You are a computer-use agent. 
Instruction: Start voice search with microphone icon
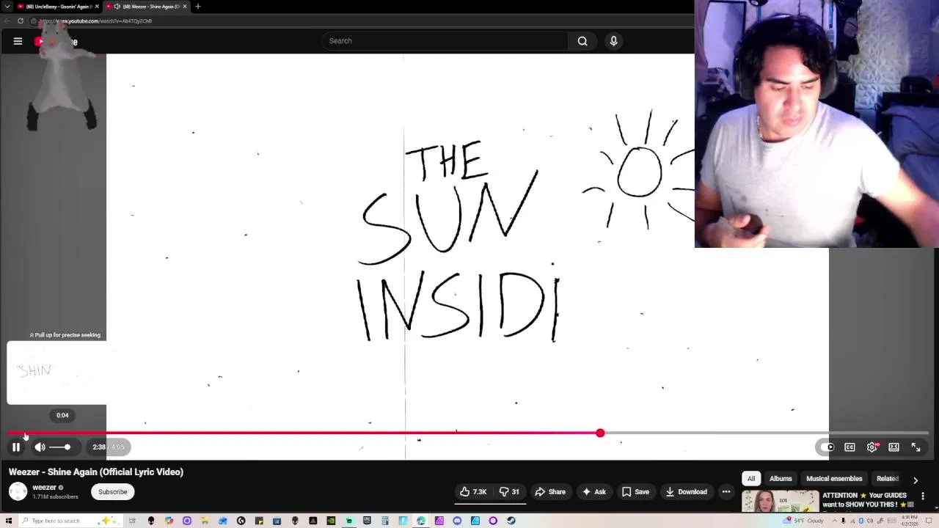coord(614,41)
